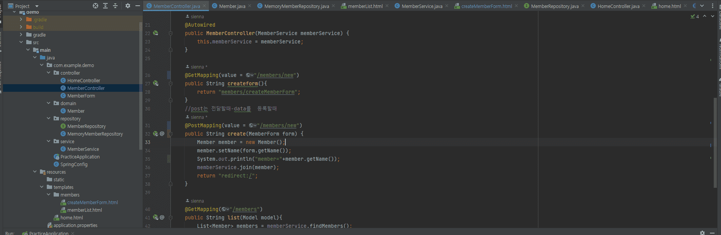Expand the .gradle folder
The height and width of the screenshot is (235, 721).
21,19
